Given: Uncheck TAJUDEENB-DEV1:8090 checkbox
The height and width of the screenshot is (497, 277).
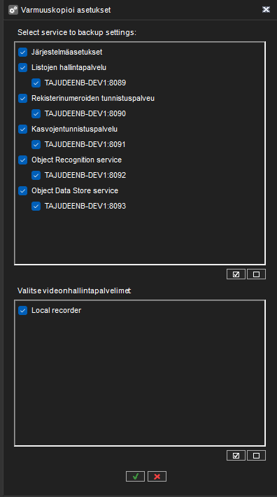Looking at the screenshot, I should click(x=36, y=114).
